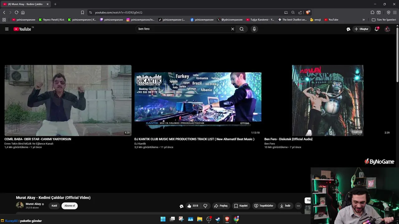This screenshot has width=399, height=224.
Task: Clear the search box with the X icon
Action: 233,29
